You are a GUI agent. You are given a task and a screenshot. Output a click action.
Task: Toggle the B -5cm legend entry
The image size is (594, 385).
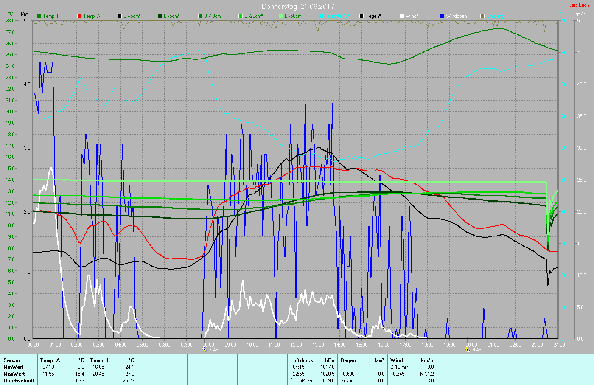pyautogui.click(x=171, y=16)
